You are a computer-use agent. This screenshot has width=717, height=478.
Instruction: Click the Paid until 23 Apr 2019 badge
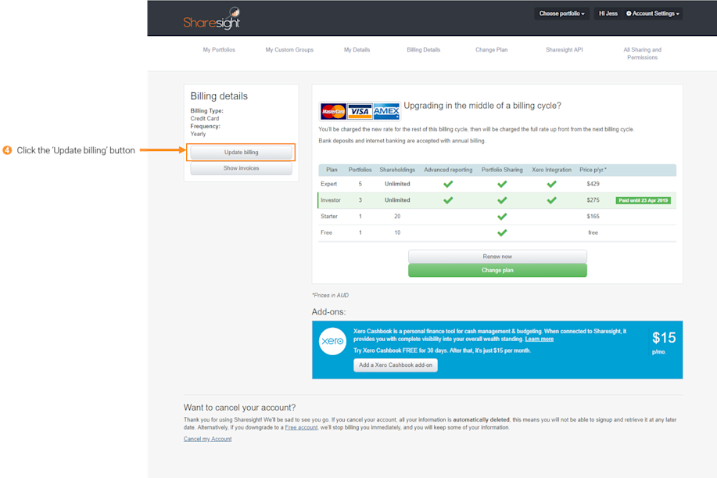643,200
